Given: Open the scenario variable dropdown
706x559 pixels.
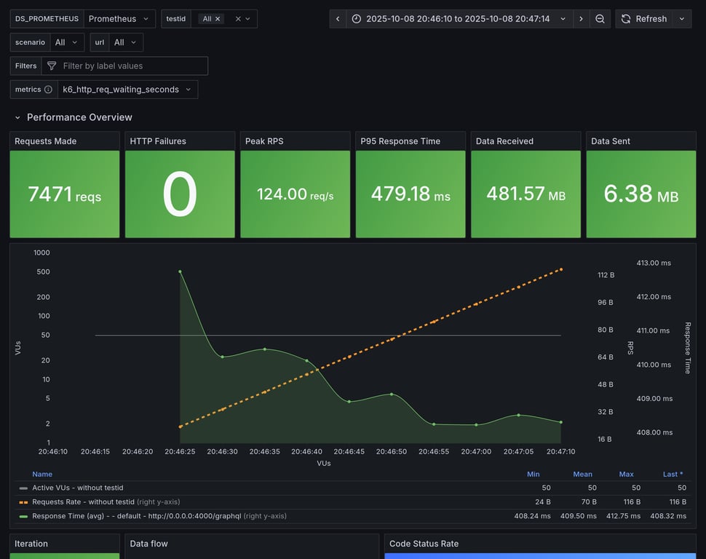Looking at the screenshot, I should tap(67, 42).
